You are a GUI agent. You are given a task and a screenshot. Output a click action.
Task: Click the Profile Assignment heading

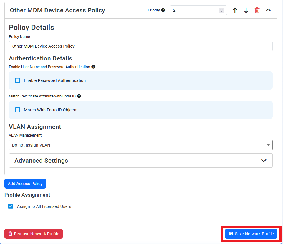point(27,195)
